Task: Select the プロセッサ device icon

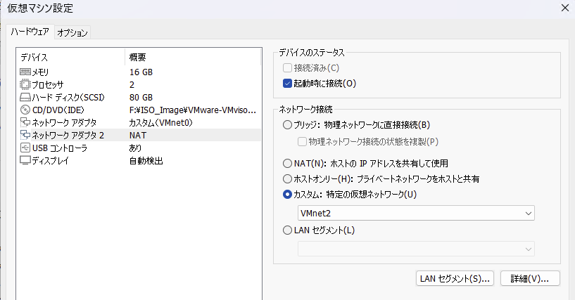Action: point(25,84)
